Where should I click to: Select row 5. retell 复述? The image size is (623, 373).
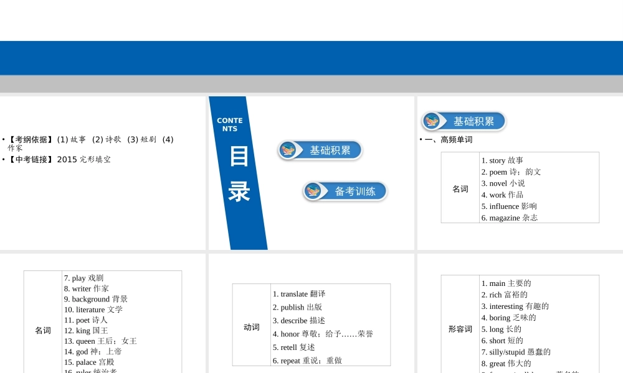[293, 348]
